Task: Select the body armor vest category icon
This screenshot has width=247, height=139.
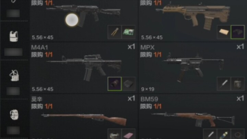Action: (14, 36)
